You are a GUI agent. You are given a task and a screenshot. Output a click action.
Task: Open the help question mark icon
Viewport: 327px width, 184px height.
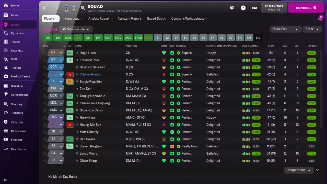[x=243, y=8]
